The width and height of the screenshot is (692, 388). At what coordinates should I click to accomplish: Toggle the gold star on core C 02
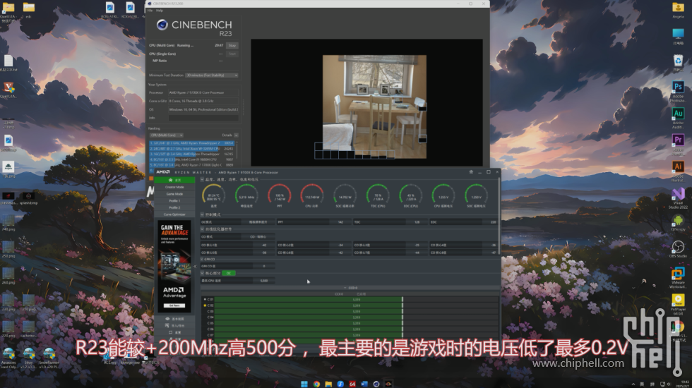click(205, 305)
